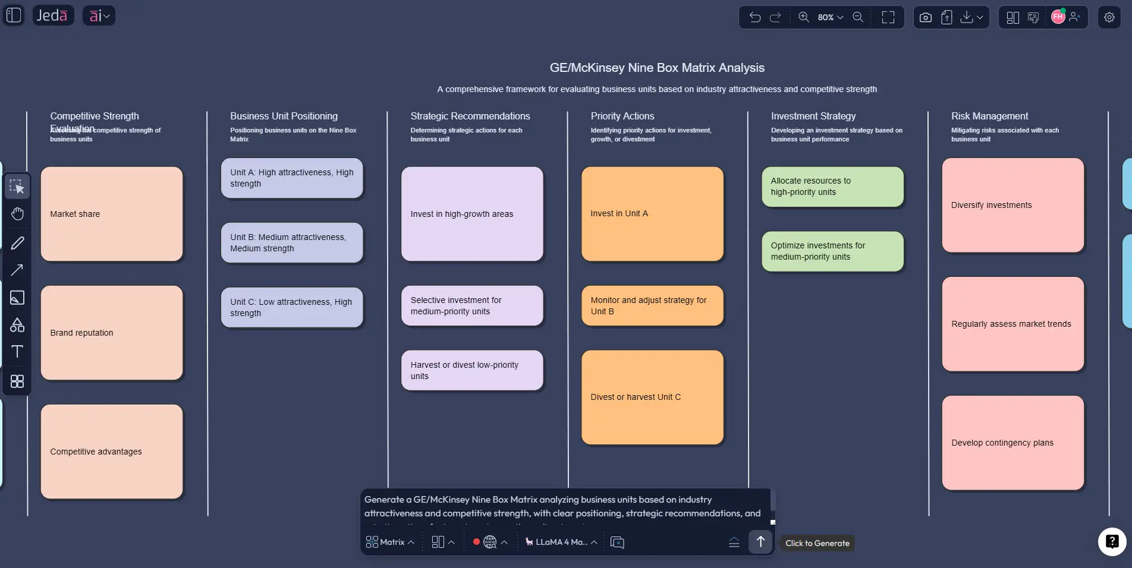Enter fullscreen view mode
Image resolution: width=1132 pixels, height=568 pixels.
pos(888,17)
